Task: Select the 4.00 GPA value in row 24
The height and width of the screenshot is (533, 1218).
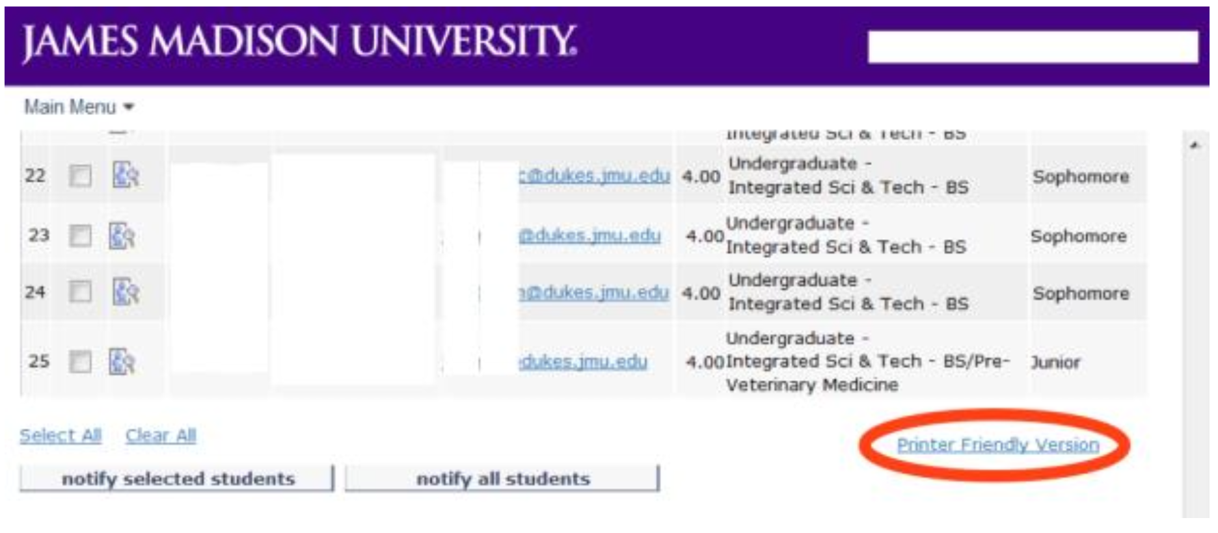Action: tap(701, 293)
